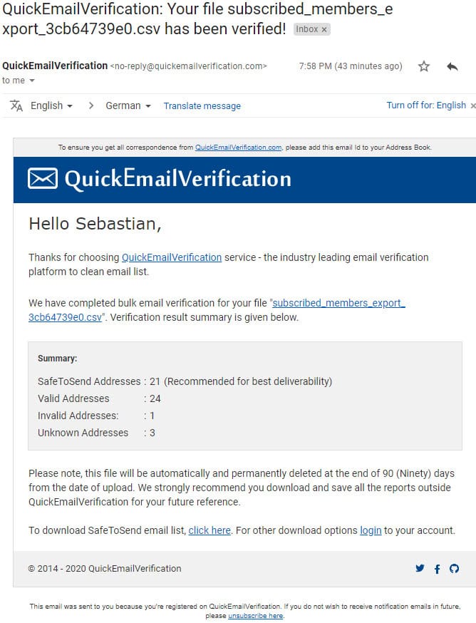The height and width of the screenshot is (623, 476).
Task: Expand the 'to me' recipient details
Action: point(32,81)
